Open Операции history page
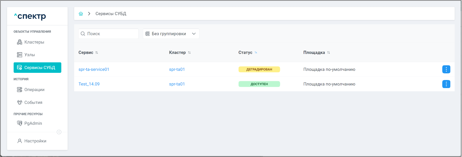Viewport: 462px width, 157px height. pyautogui.click(x=34, y=90)
